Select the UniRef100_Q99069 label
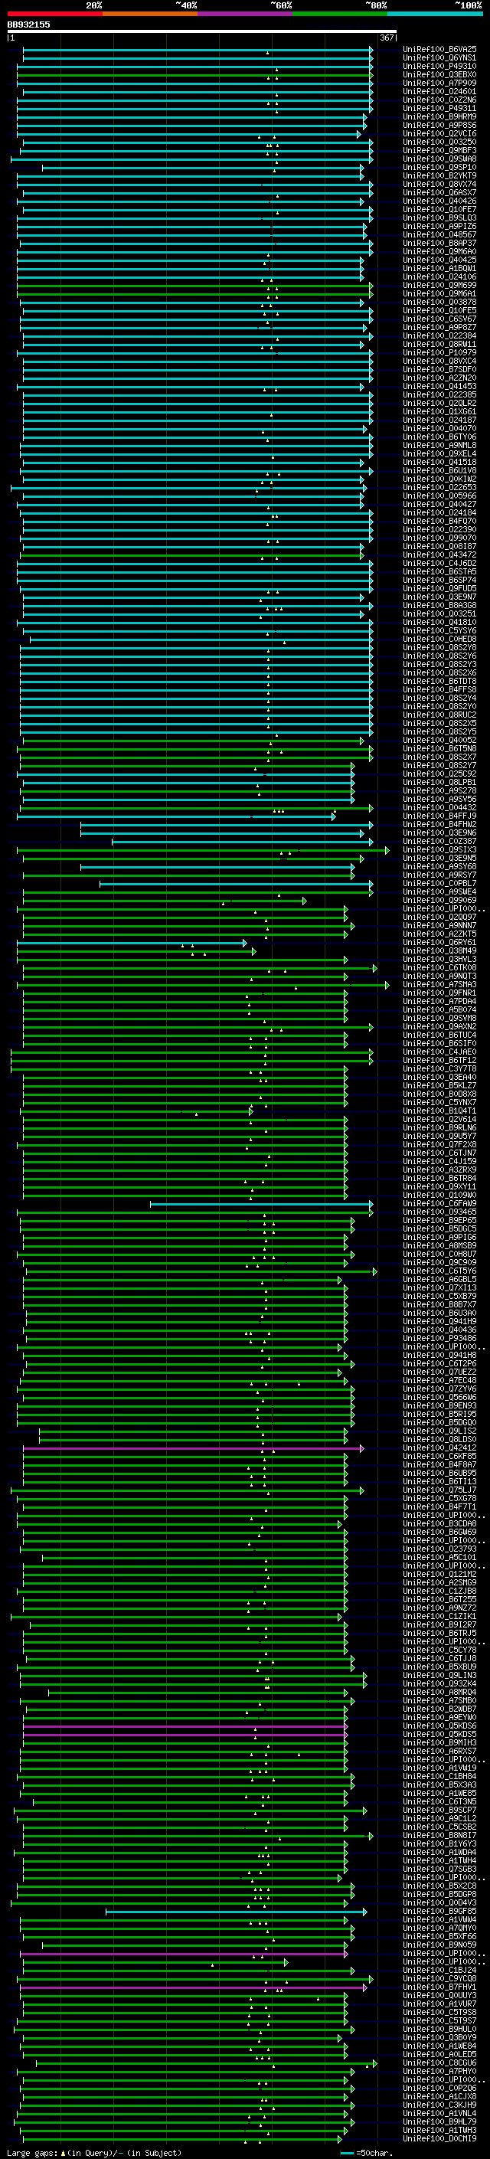Image resolution: width=490 pixels, height=2159 pixels. [439, 900]
